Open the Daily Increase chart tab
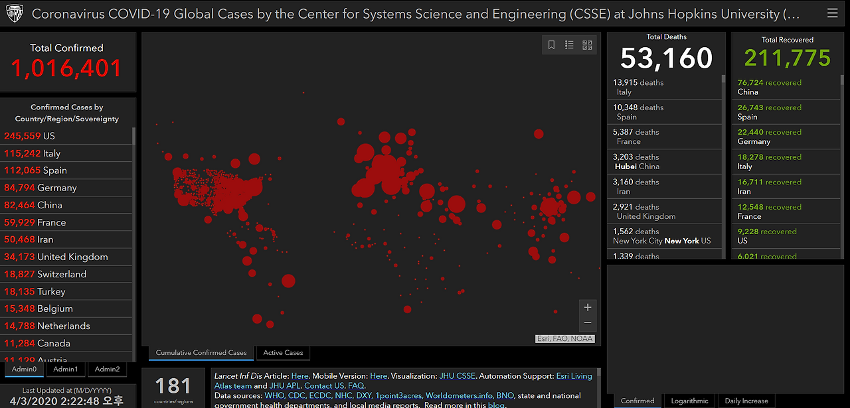Screen dimensions: 850x408 [x=746, y=401]
